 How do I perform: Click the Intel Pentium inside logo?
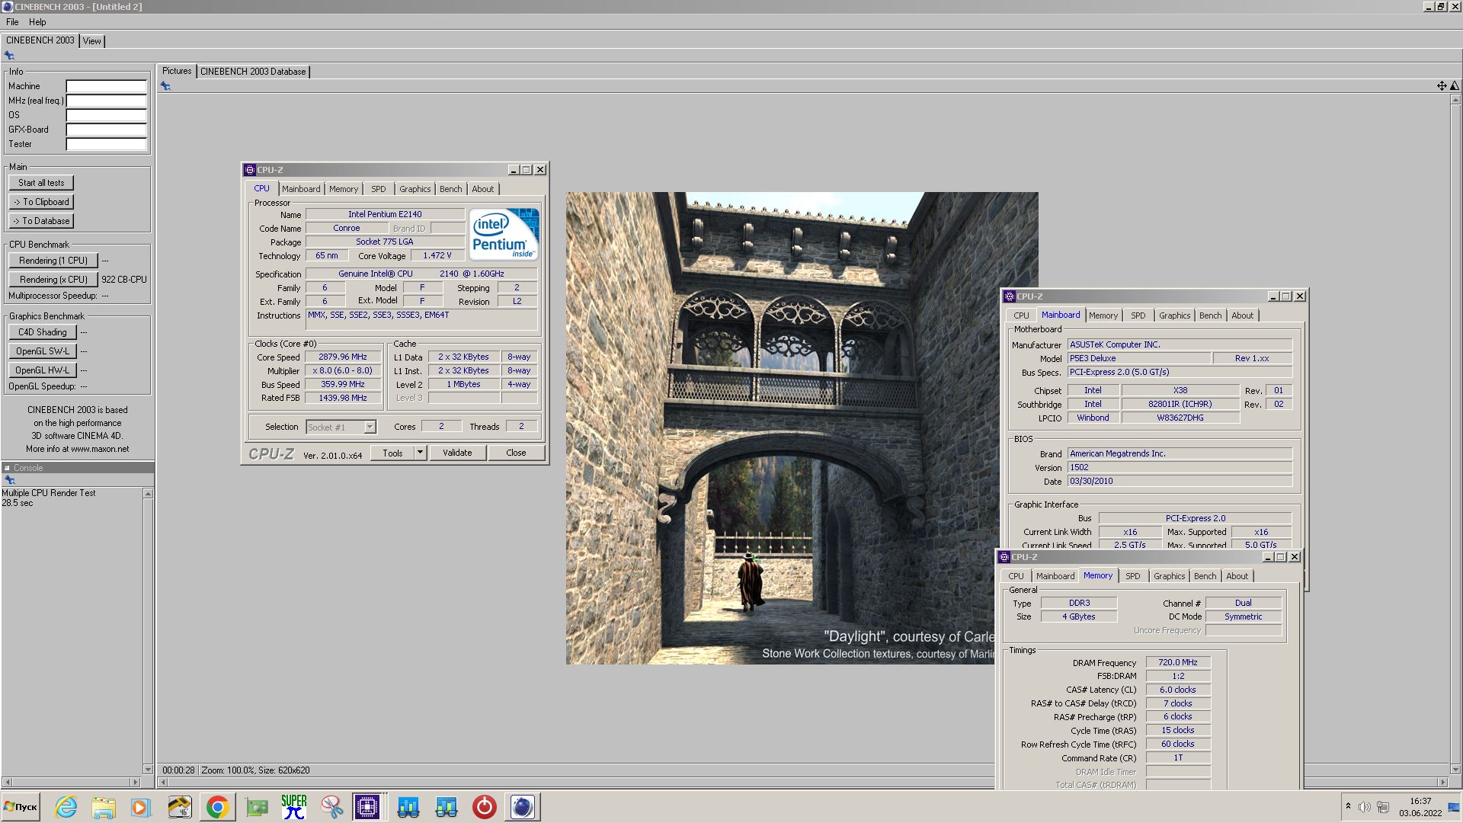tap(504, 234)
